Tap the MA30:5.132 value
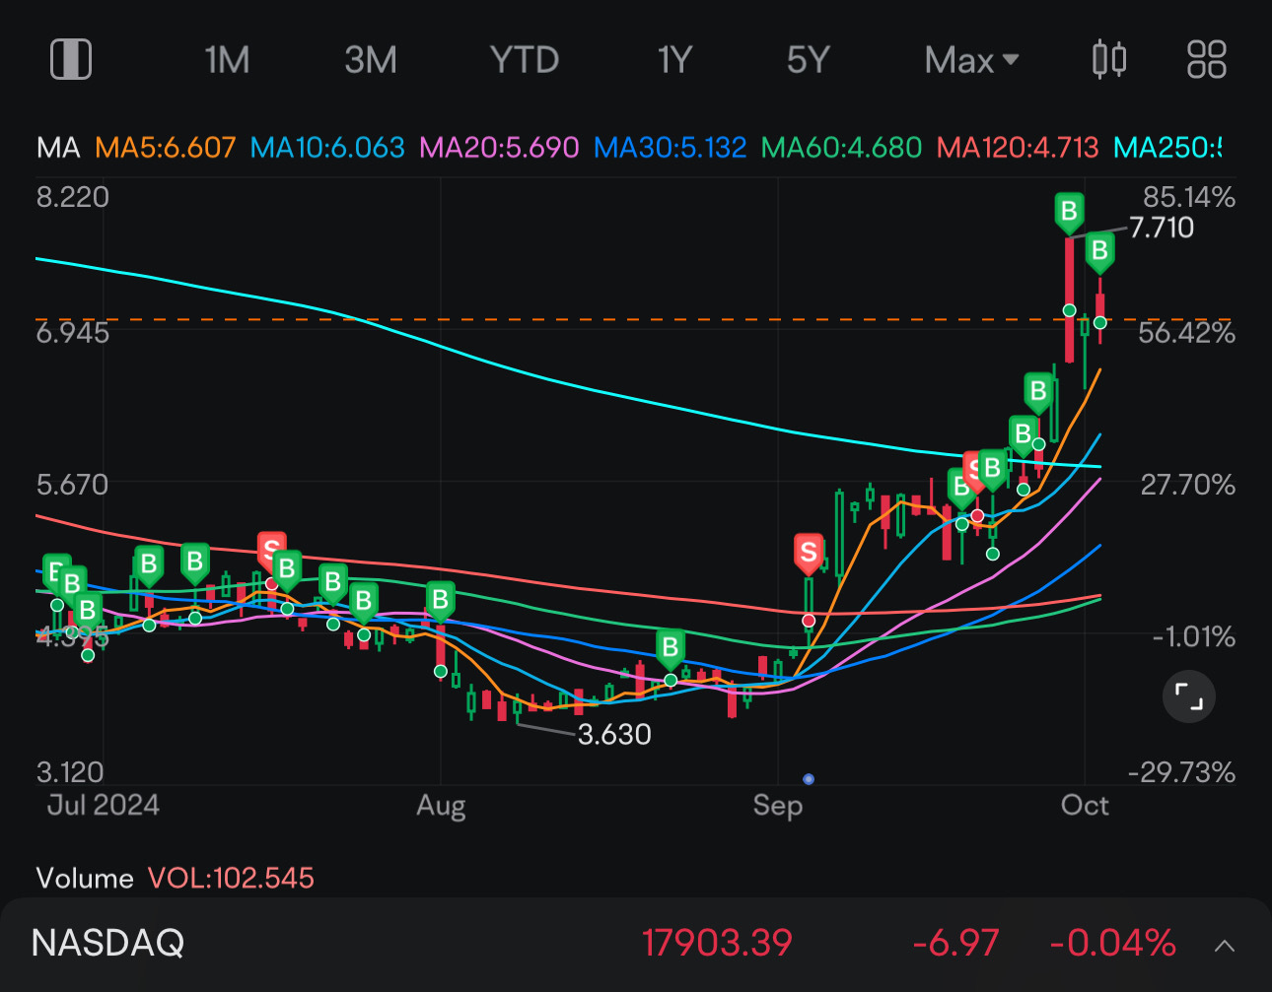Screen dimensions: 1272x992 pyautogui.click(x=671, y=148)
